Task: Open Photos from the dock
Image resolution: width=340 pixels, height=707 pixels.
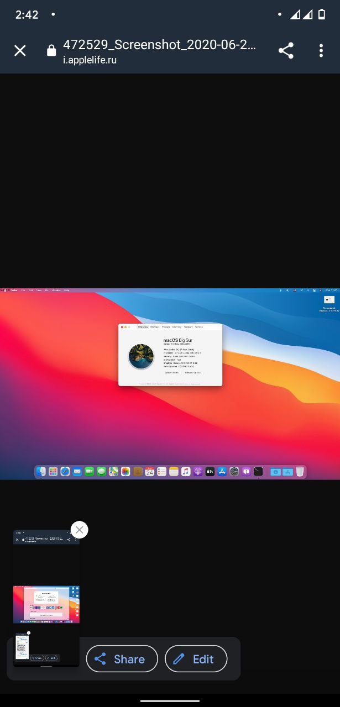Action: pyautogui.click(x=125, y=472)
